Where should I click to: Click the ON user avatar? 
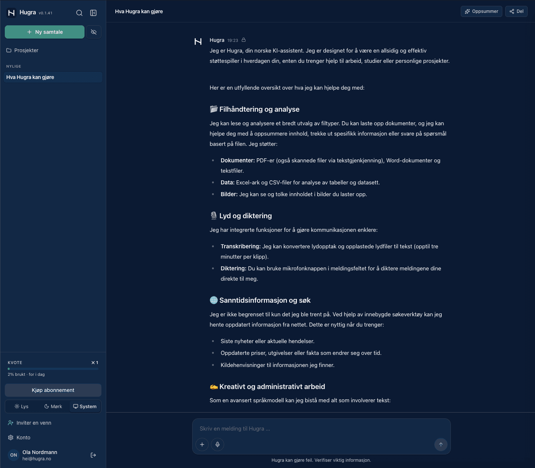(x=14, y=455)
